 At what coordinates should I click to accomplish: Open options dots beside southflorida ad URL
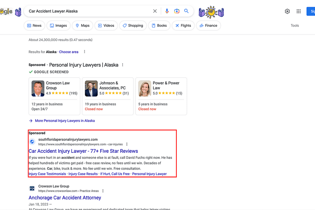point(127,144)
